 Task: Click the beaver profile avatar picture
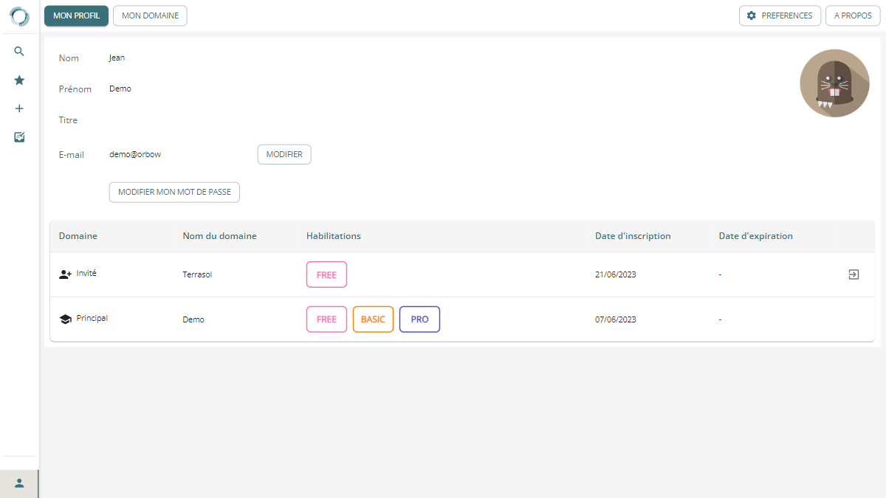coord(834,83)
